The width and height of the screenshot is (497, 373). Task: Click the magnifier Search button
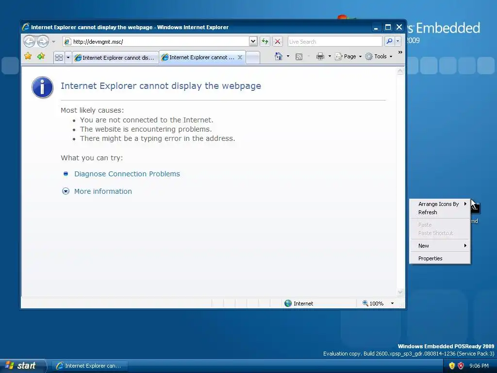pos(389,41)
